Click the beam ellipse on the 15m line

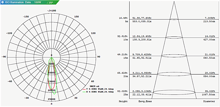pyautogui.click(x=174, y=56)
